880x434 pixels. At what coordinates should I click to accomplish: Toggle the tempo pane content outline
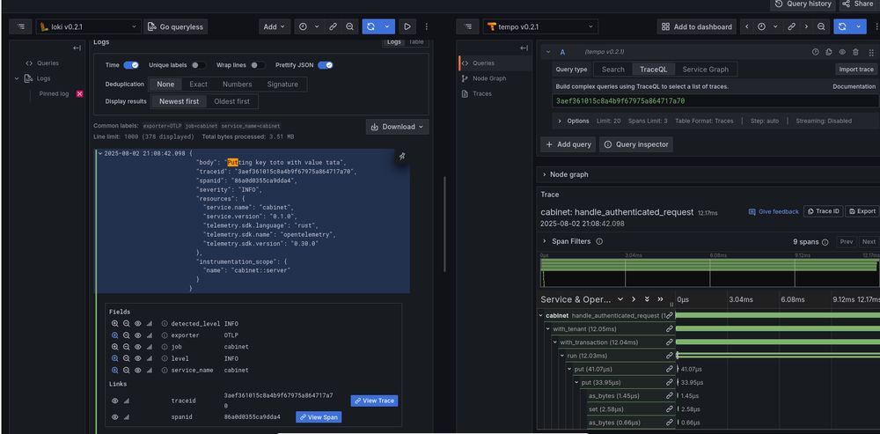point(467,26)
